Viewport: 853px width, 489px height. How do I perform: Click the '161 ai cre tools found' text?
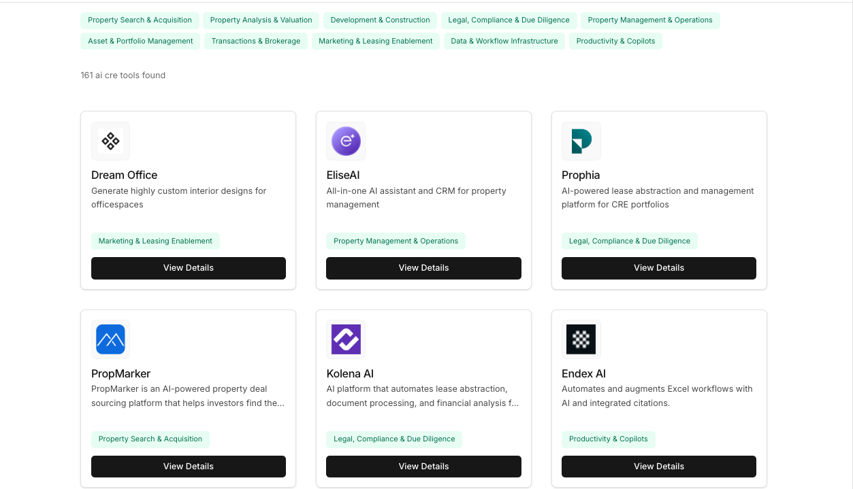[x=123, y=75]
